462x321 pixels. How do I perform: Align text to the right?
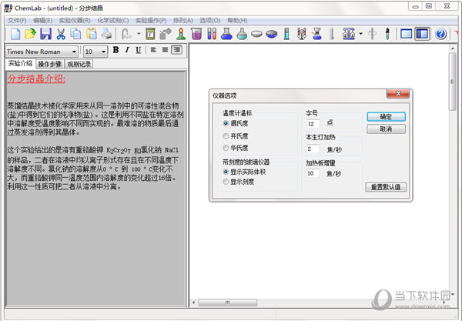177,50
